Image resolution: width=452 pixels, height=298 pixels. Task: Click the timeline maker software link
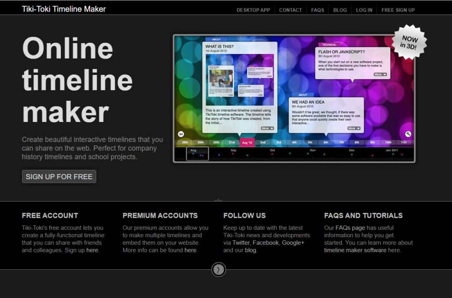355,250
